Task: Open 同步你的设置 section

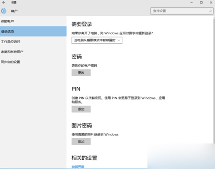Action: [11, 62]
